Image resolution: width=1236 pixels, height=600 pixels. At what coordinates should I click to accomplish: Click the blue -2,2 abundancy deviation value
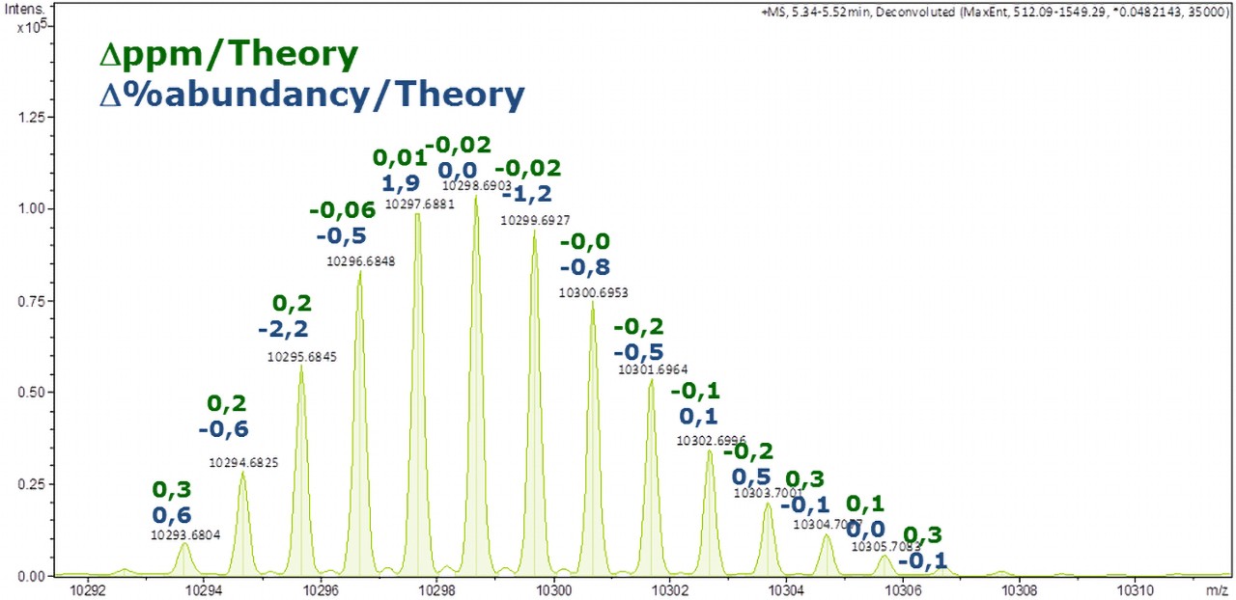[283, 330]
